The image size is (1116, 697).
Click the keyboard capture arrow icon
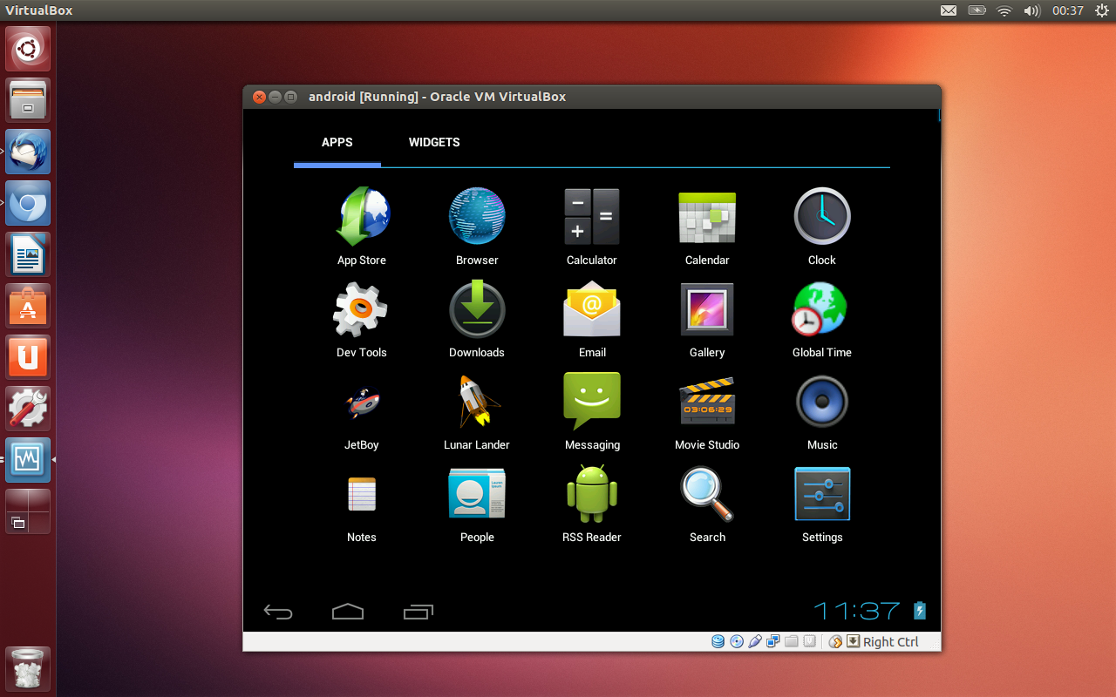(852, 642)
